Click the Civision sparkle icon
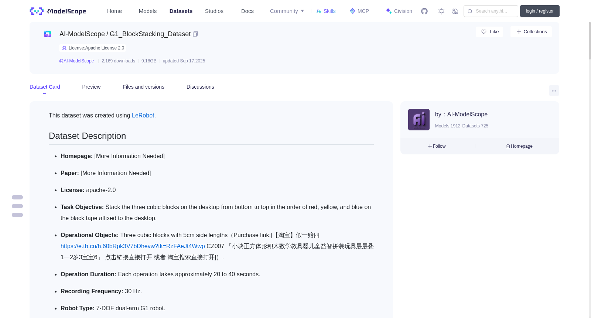This screenshot has width=591, height=318. coord(389,11)
